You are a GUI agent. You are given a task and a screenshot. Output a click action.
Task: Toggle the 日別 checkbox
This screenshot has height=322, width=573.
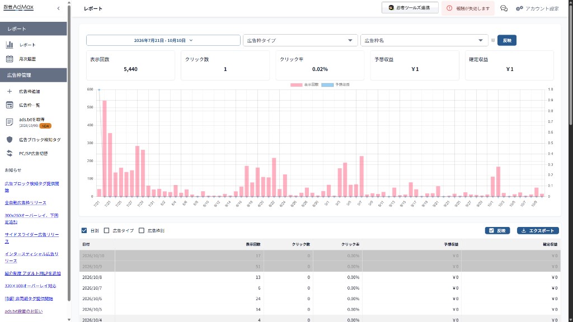coord(84,231)
